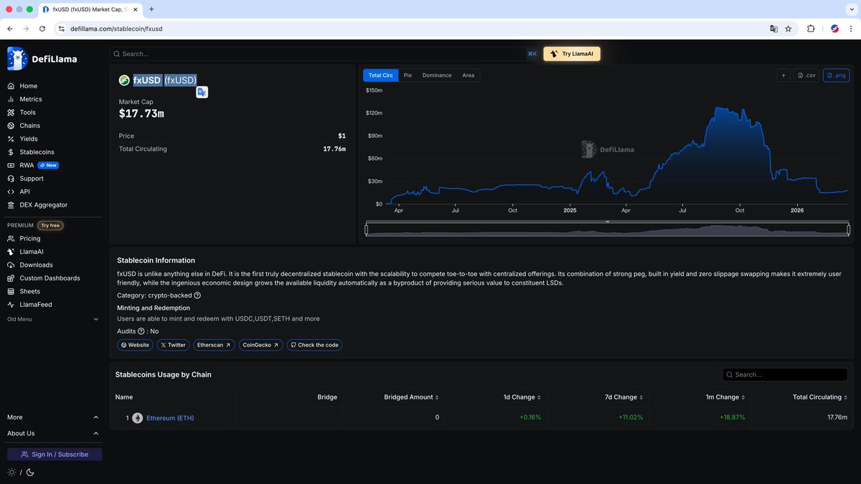861x484 pixels.
Task: Expand the Old Menu section
Action: (x=53, y=319)
